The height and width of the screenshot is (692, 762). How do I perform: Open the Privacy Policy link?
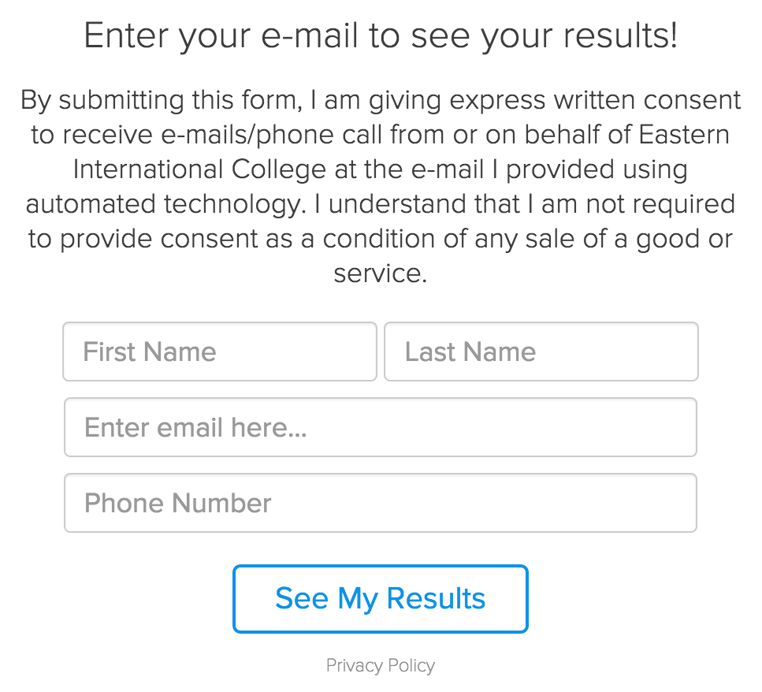point(380,666)
